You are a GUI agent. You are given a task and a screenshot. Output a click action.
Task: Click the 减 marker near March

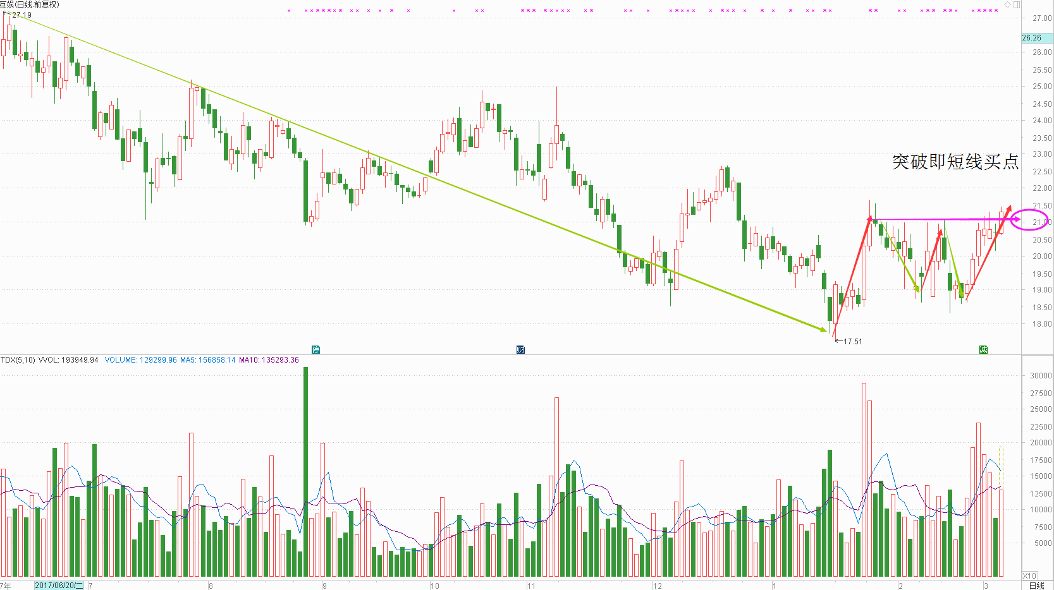(x=983, y=349)
